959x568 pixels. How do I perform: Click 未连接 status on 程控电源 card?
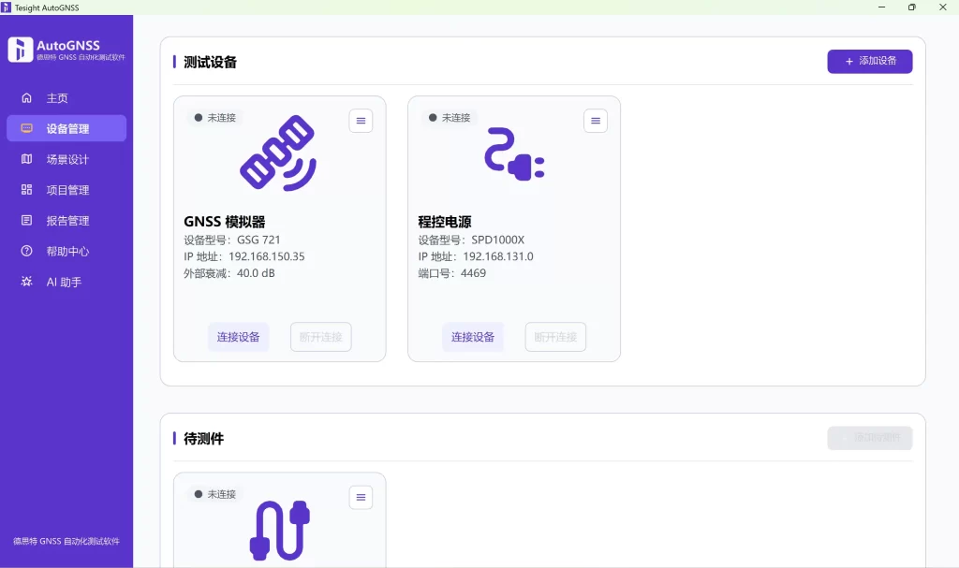450,117
